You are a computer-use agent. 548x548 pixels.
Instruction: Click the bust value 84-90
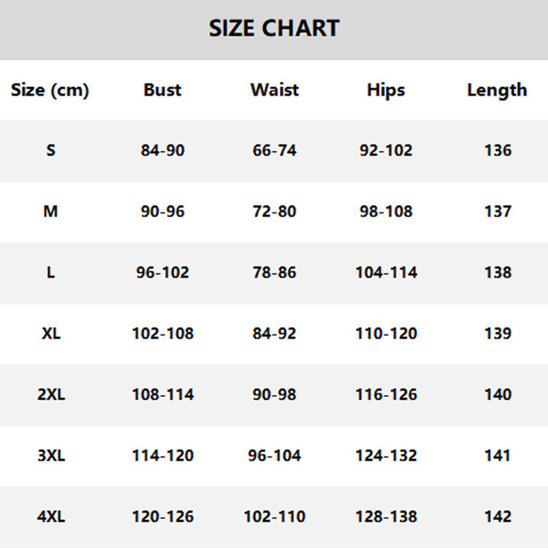(x=162, y=151)
